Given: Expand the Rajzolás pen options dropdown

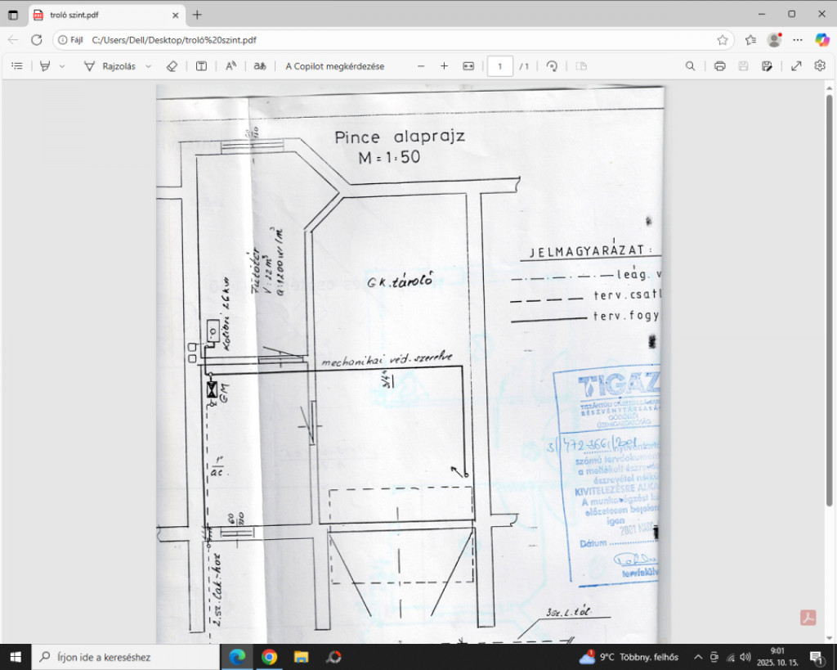Looking at the screenshot, I should [148, 66].
